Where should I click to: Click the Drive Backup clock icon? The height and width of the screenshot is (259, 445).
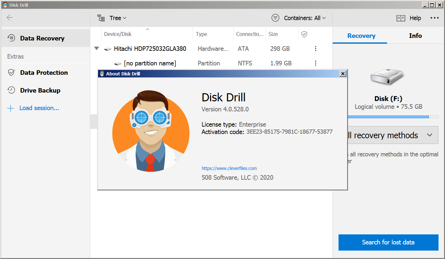(11, 90)
